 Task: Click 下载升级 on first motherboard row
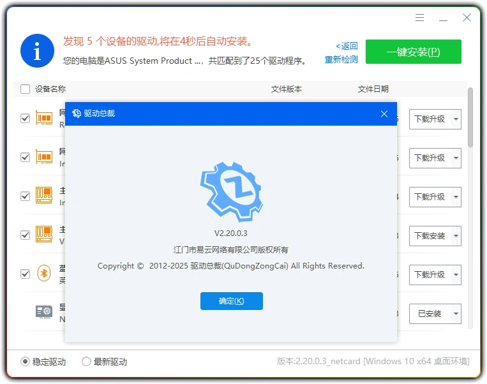click(430, 197)
